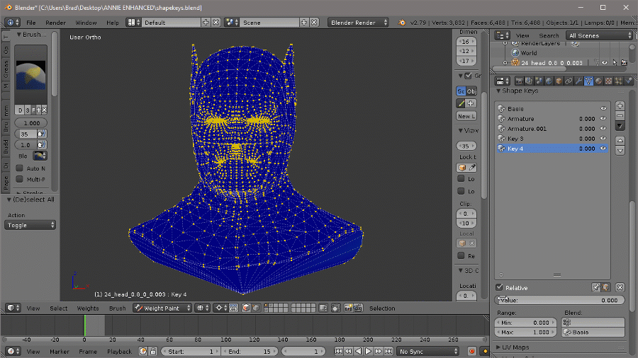Open the Weights menu in viewport header

[88, 308]
